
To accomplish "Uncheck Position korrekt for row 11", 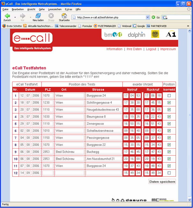I will tap(169, 166).
